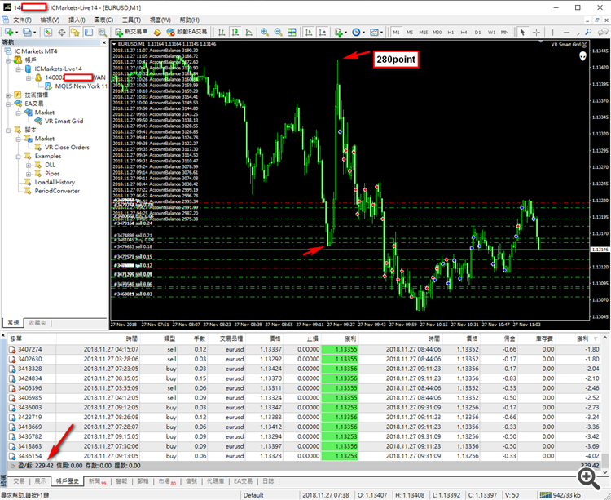Collapse the EA交易 tree node

coord(8,104)
